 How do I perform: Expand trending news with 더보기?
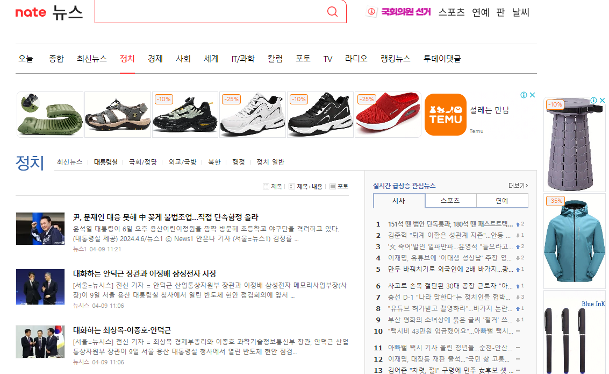(518, 186)
